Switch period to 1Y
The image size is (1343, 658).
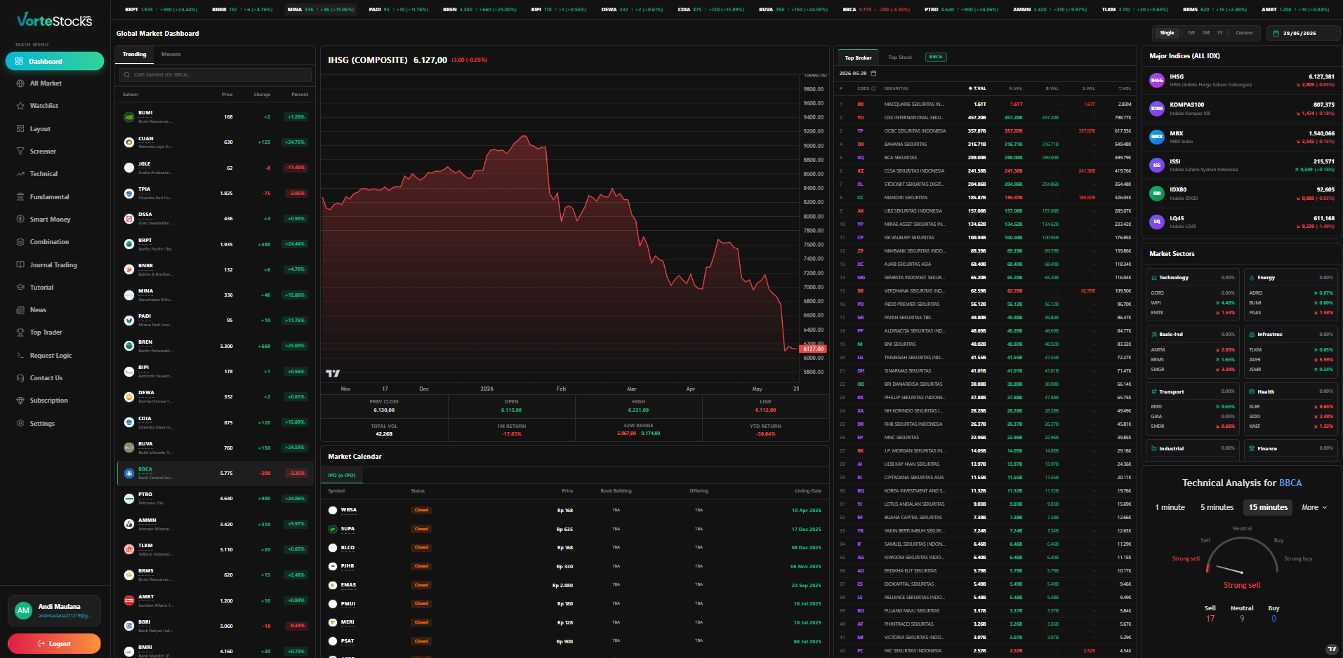pyautogui.click(x=1220, y=33)
